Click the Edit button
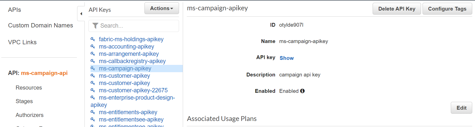Screen dimensions: 475x127 tap(461, 108)
